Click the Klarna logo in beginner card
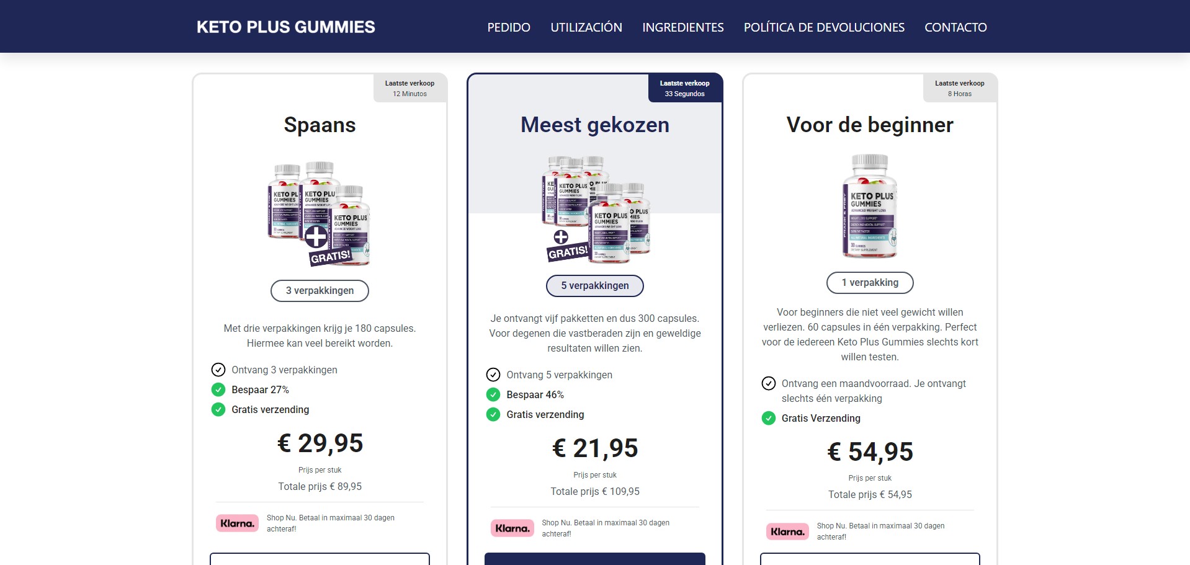Image resolution: width=1190 pixels, height=565 pixels. coord(787,532)
